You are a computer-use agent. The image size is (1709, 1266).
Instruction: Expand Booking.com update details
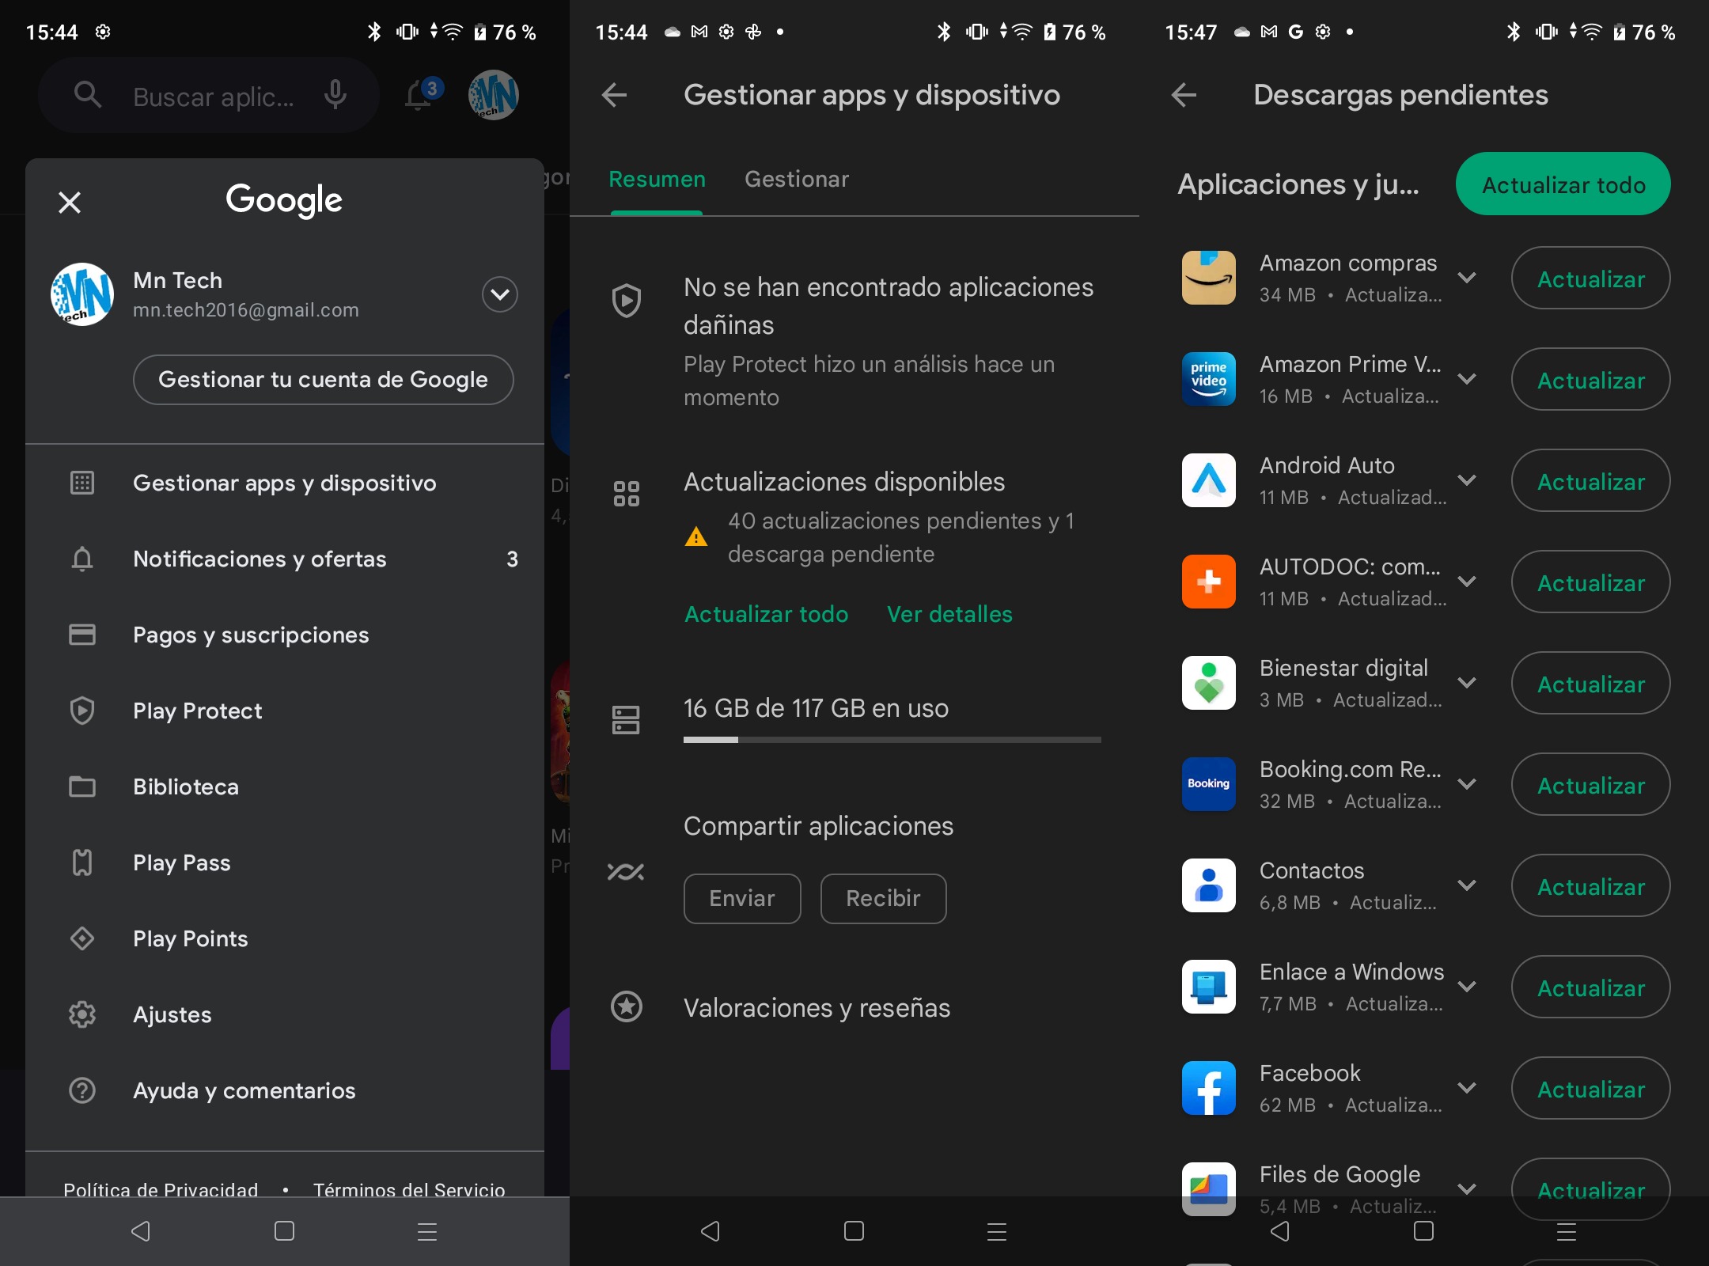click(x=1465, y=785)
